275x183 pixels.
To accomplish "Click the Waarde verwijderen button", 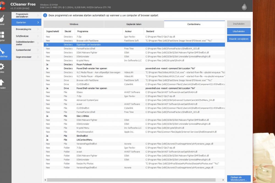I will pyautogui.click(x=239, y=39).
